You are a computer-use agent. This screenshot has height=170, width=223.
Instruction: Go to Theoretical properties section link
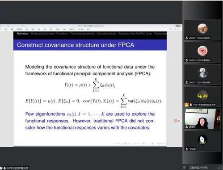pos(82,34)
